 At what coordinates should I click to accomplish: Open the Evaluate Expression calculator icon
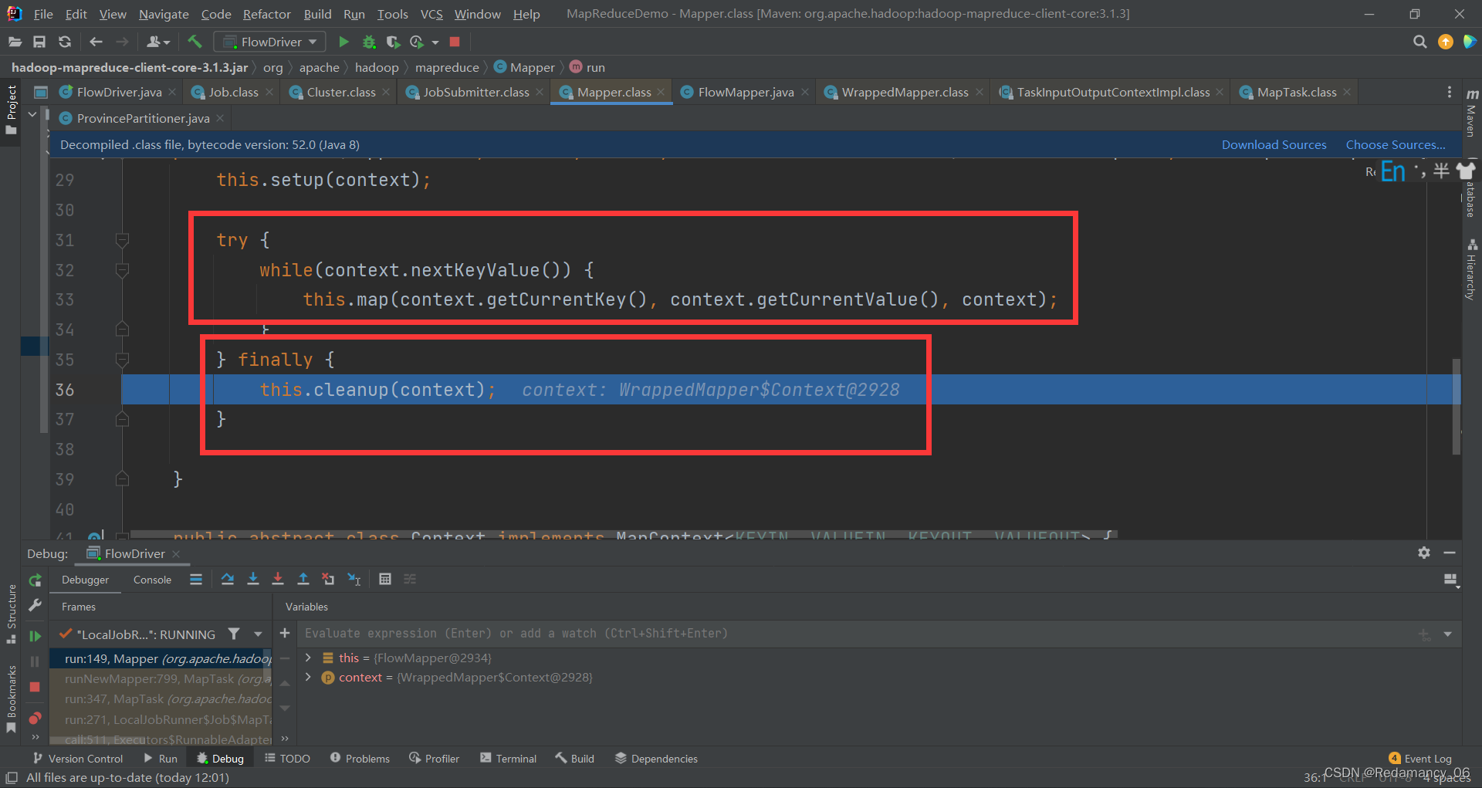coord(385,579)
